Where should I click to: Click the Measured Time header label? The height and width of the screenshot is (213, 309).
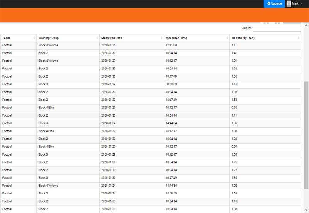177,38
